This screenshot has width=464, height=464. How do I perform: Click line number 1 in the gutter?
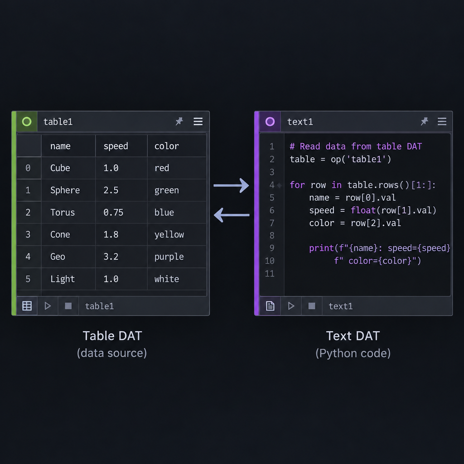(x=272, y=146)
